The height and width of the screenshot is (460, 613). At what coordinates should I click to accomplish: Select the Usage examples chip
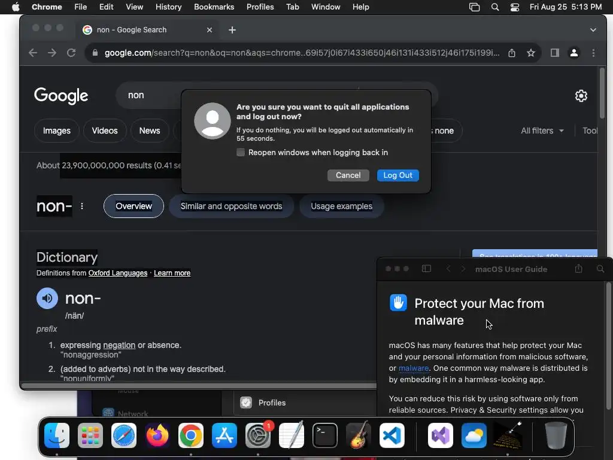pyautogui.click(x=342, y=206)
